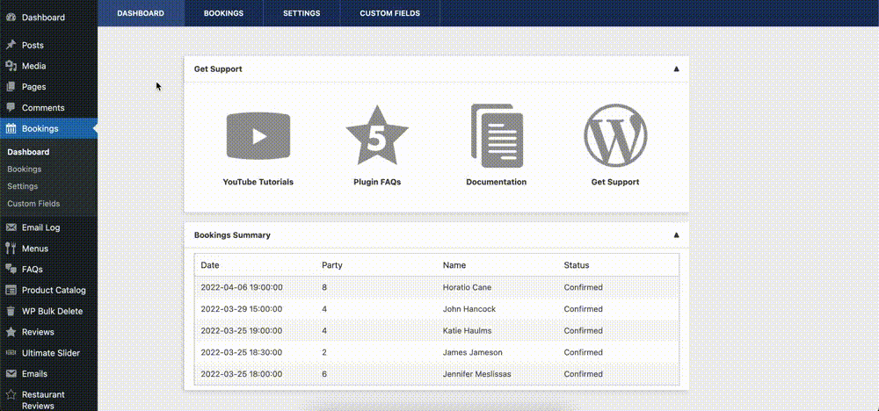The image size is (879, 411).
Task: Click the Name column header
Action: tap(454, 265)
